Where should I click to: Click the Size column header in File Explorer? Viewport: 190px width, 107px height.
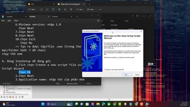(127, 21)
